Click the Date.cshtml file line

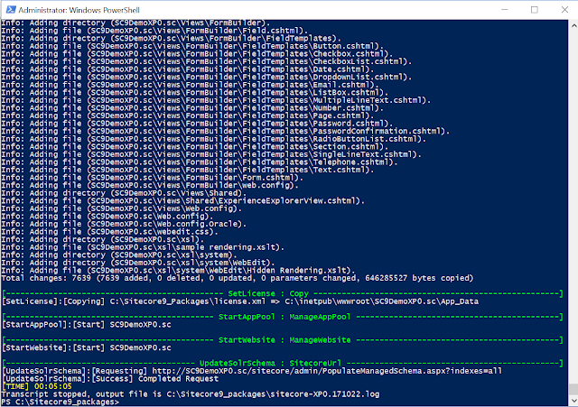[188, 69]
